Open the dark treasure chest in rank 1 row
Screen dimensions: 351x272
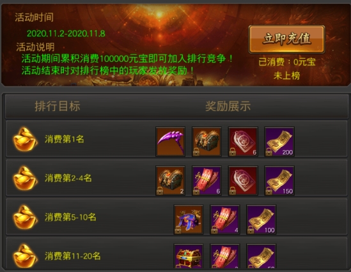point(207,142)
